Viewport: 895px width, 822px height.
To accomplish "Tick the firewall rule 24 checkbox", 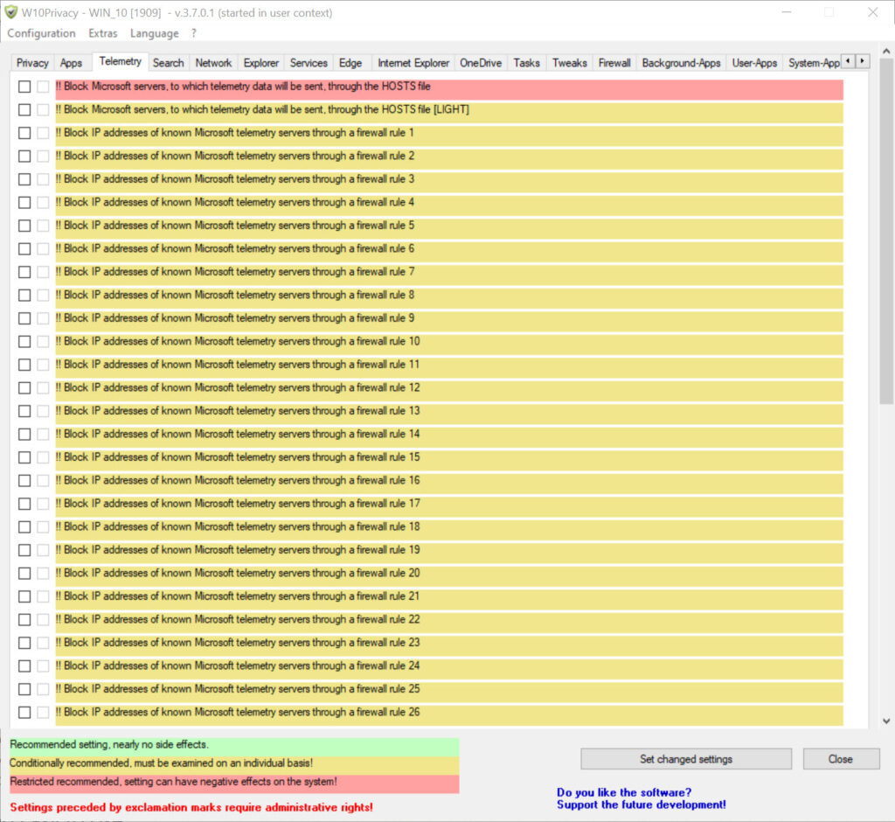I will coord(24,666).
